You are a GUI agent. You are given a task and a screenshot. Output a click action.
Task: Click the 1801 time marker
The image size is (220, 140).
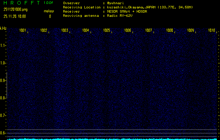click(23, 30)
